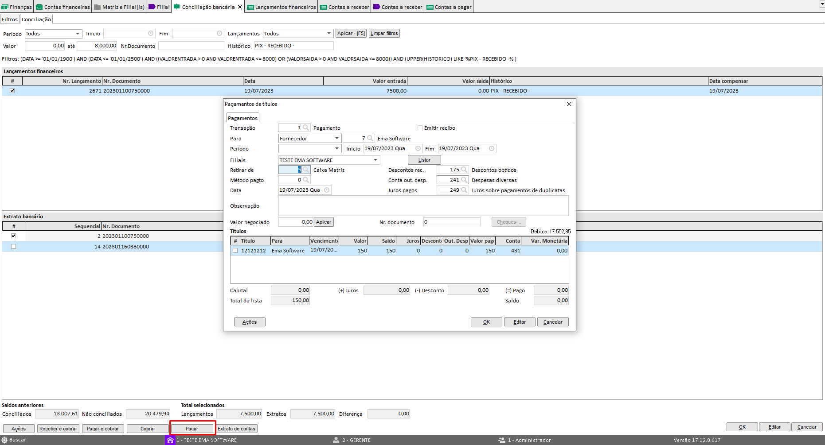Click Cancelar in the Pagamentos dialog
The width and height of the screenshot is (825, 445).
tap(553, 322)
